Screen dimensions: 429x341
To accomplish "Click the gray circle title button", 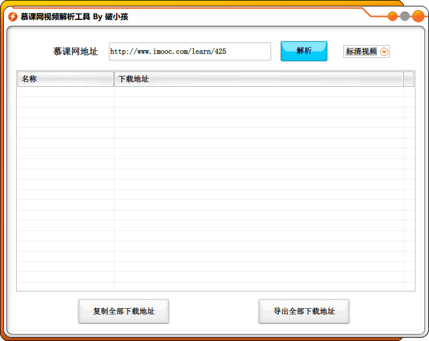I will point(405,16).
